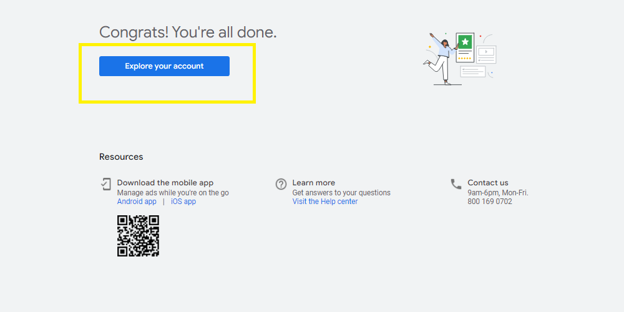Click the Explore your account button

[x=164, y=66]
